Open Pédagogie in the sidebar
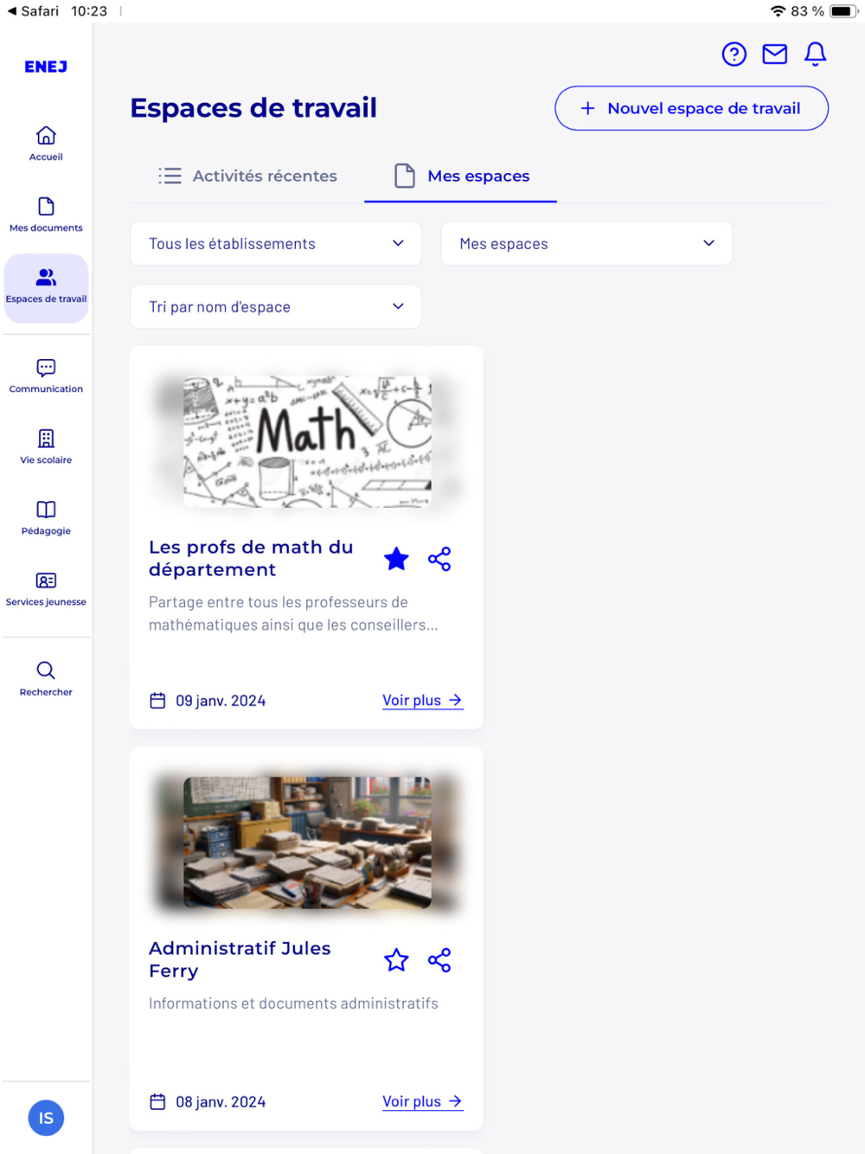 (46, 518)
